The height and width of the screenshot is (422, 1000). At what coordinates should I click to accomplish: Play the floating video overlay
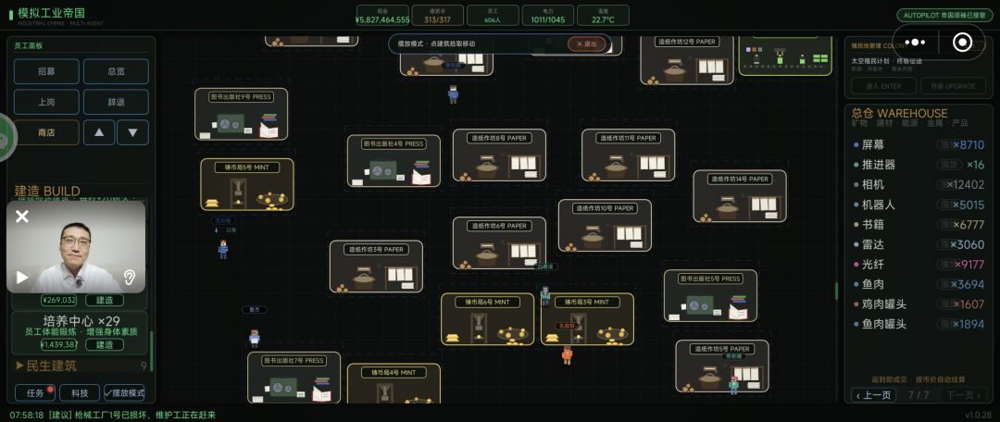(x=21, y=278)
